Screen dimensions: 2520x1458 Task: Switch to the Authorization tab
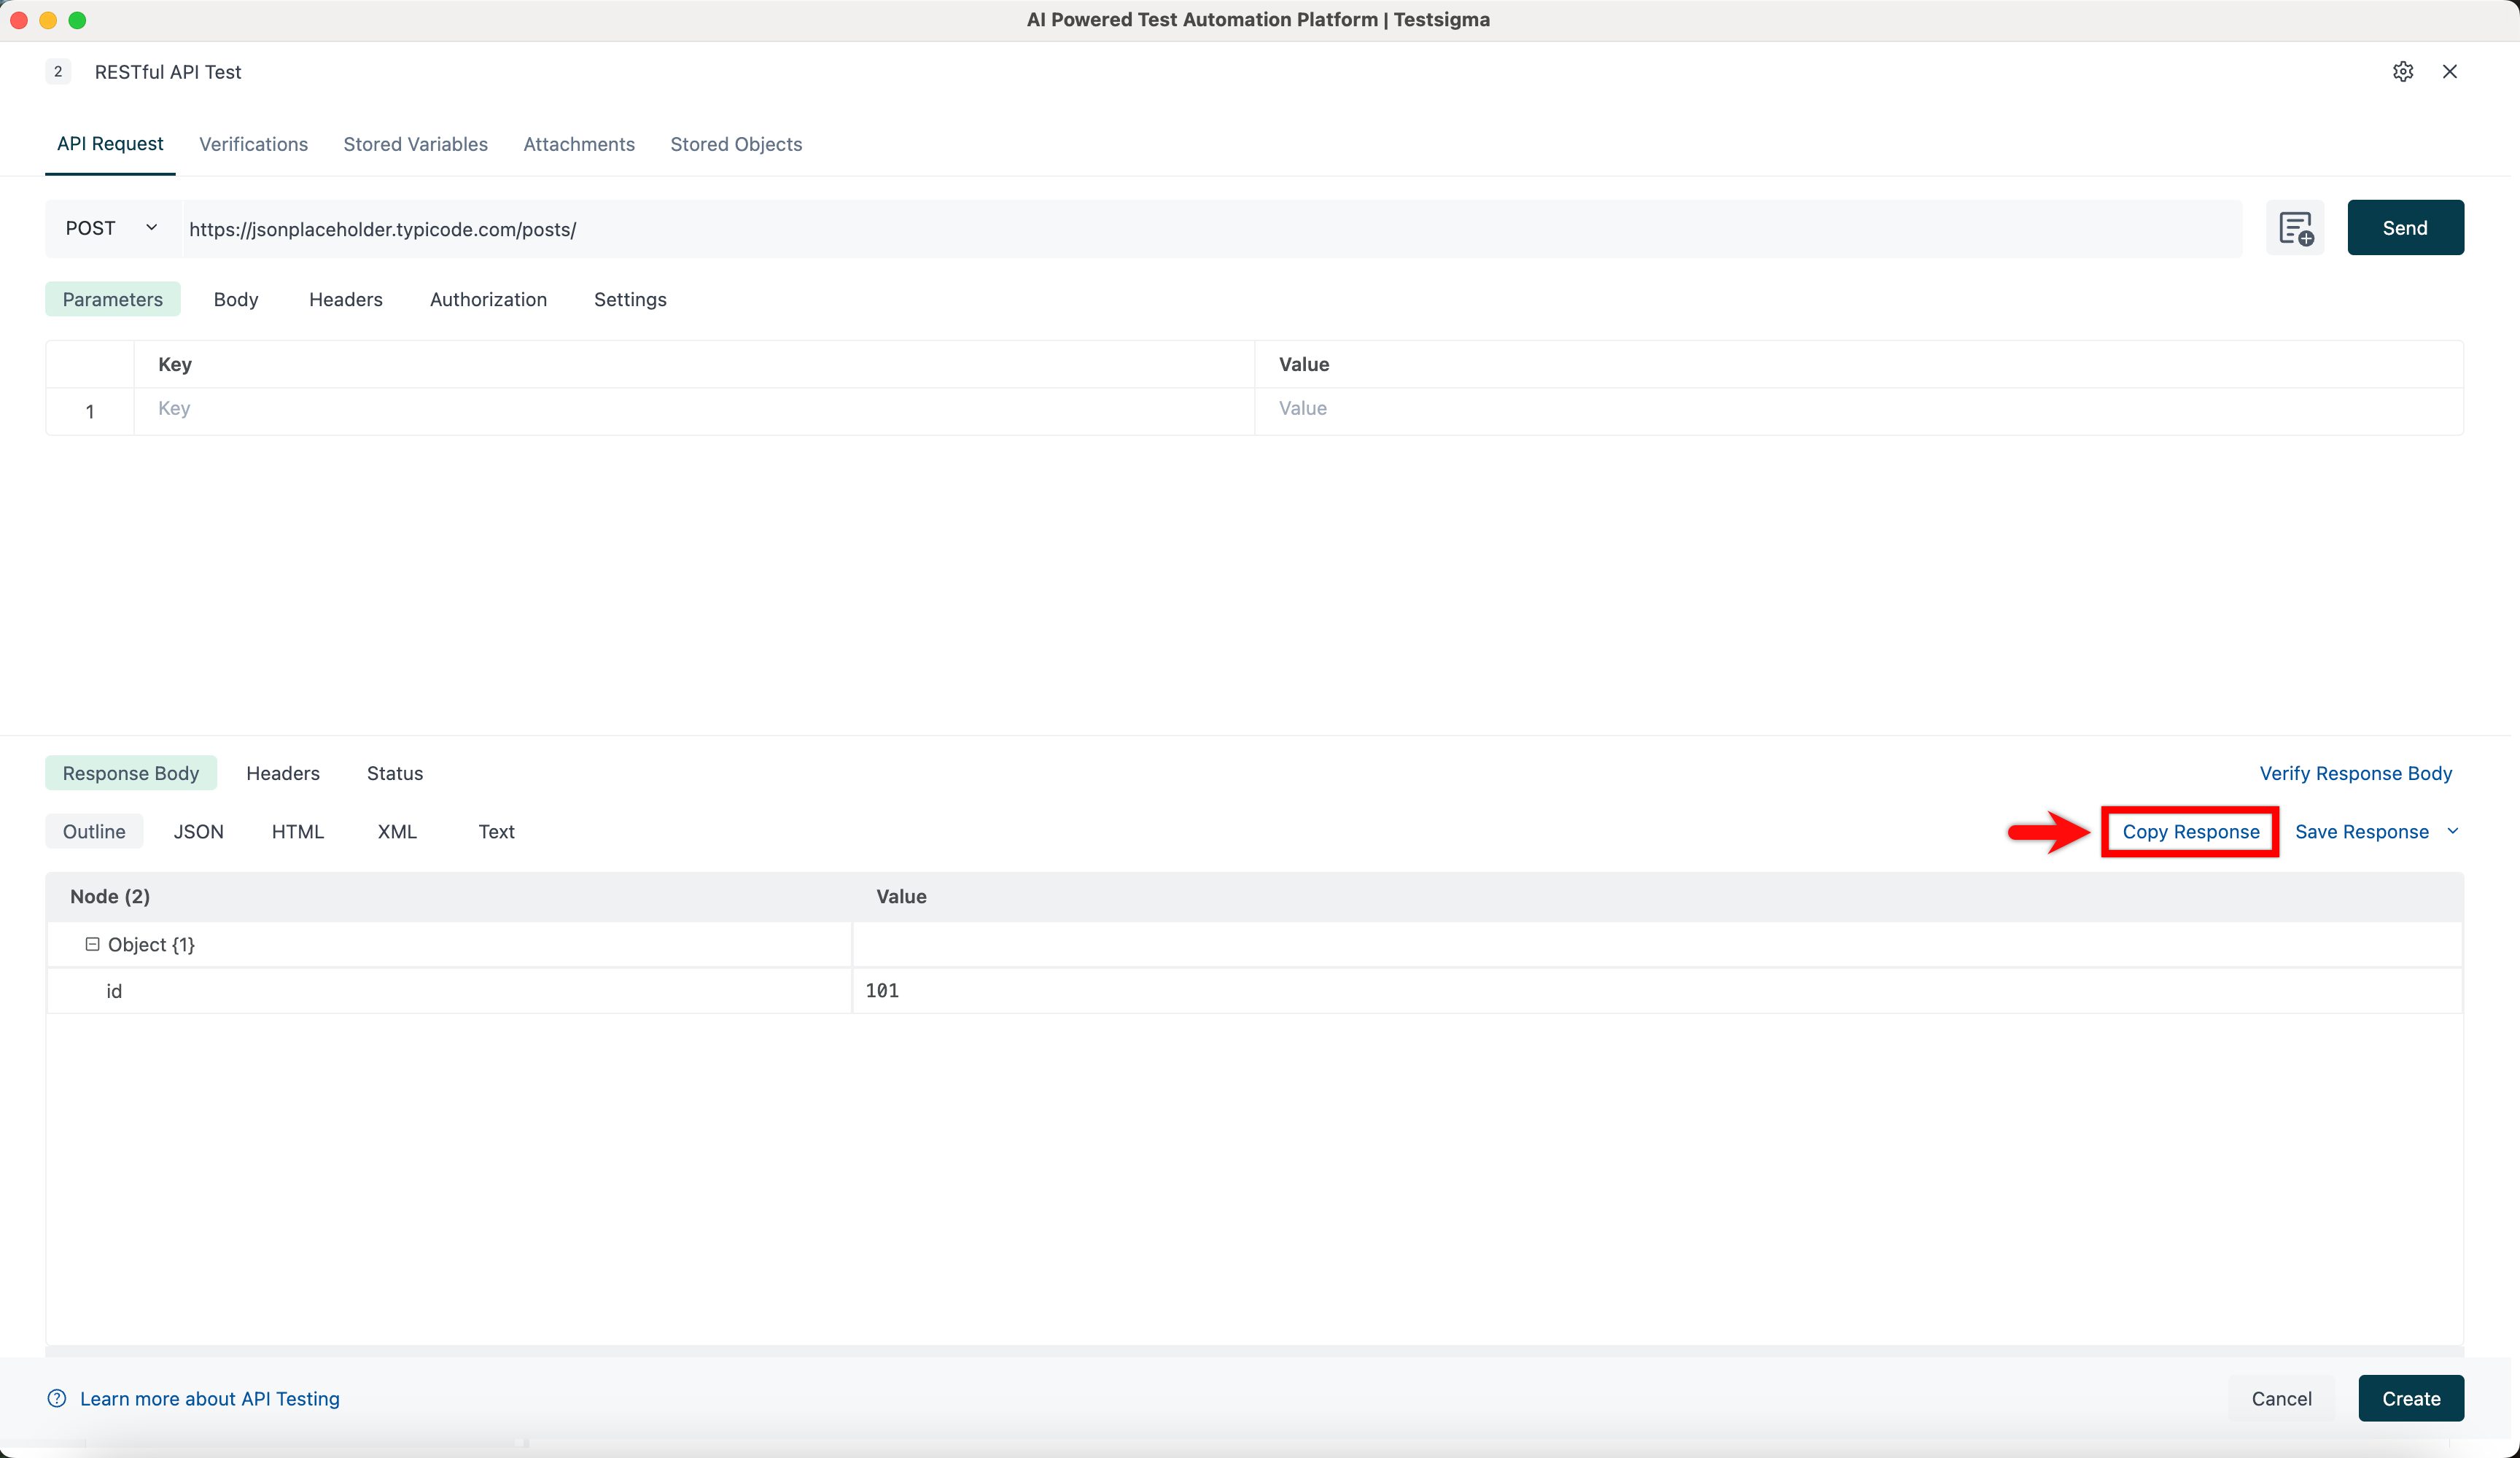(488, 299)
